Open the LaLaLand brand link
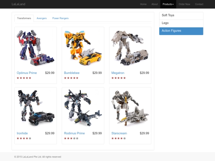Image resolution: width=215 pixels, height=161 pixels. [x=18, y=4]
